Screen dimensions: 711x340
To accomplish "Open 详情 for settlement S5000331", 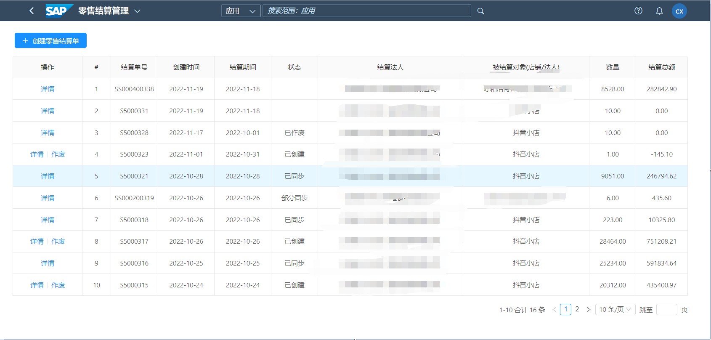I will (x=48, y=111).
